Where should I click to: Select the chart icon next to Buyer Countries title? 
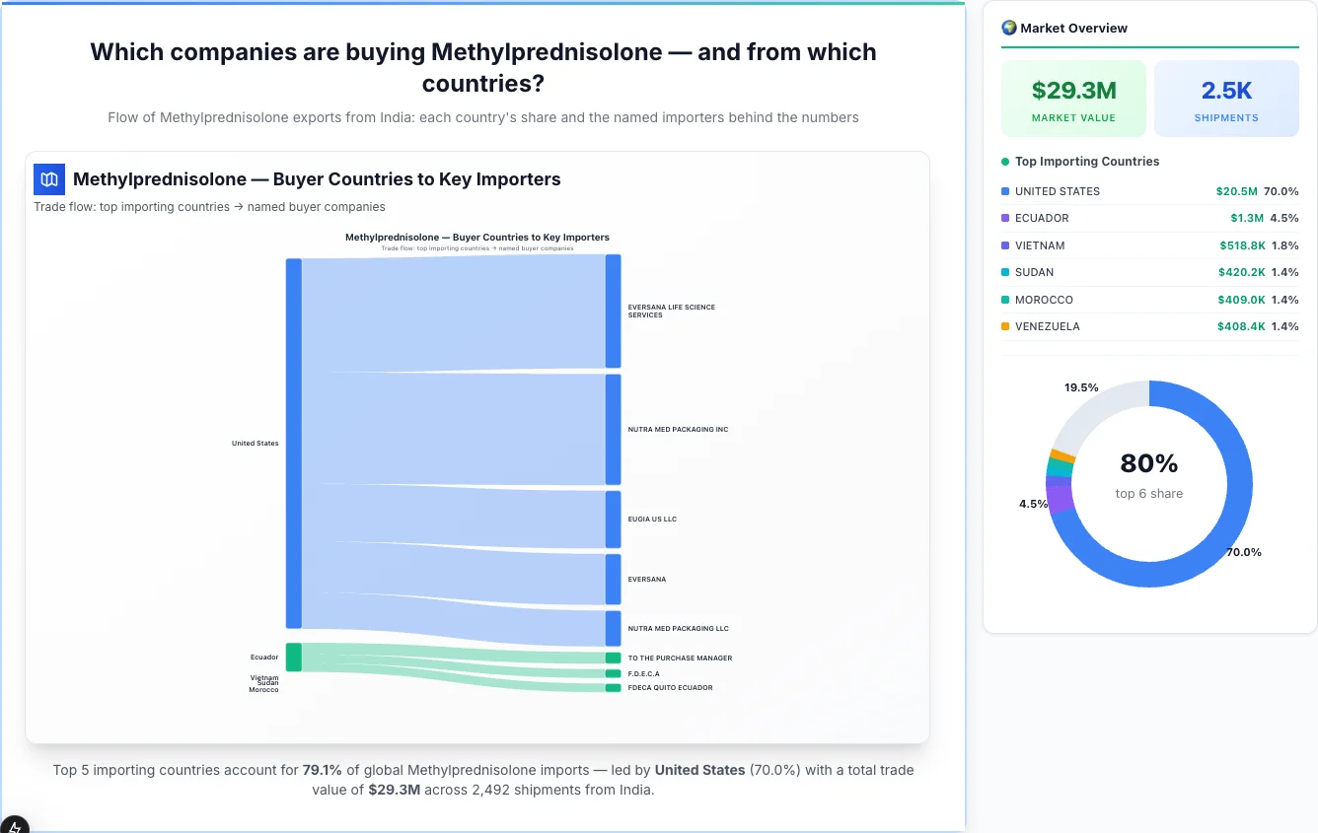[x=48, y=179]
